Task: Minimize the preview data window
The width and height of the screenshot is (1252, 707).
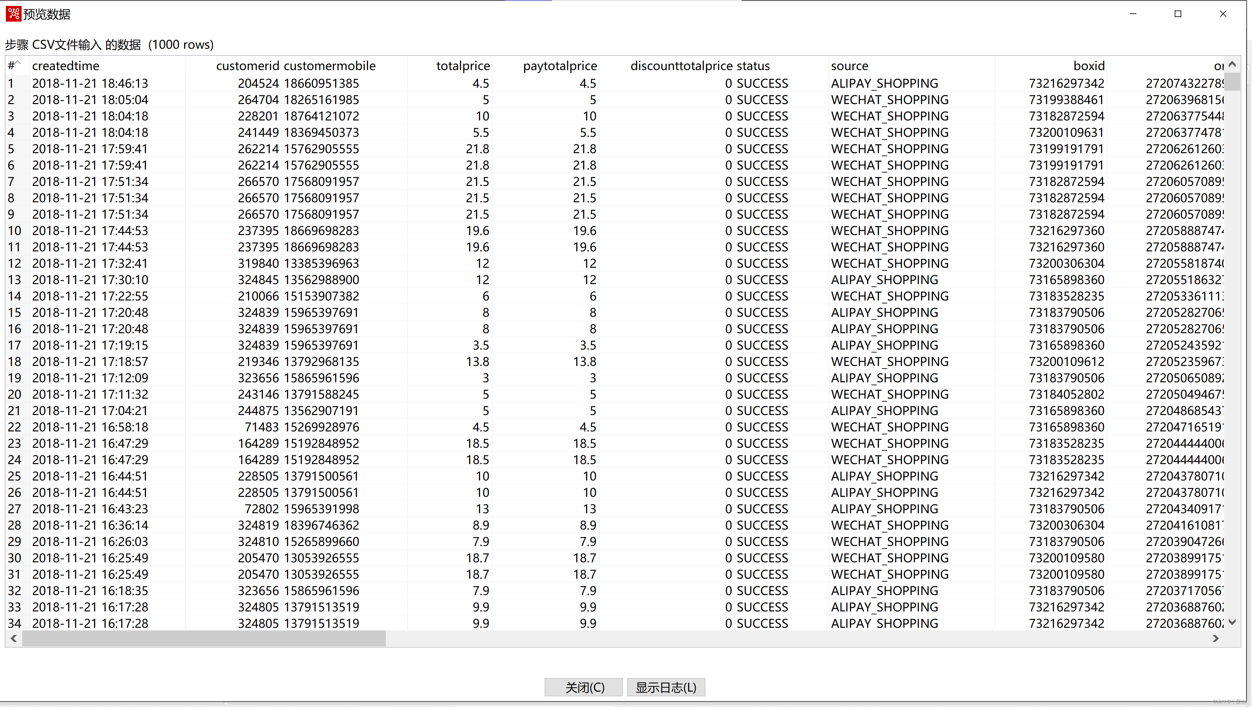Action: [x=1133, y=14]
